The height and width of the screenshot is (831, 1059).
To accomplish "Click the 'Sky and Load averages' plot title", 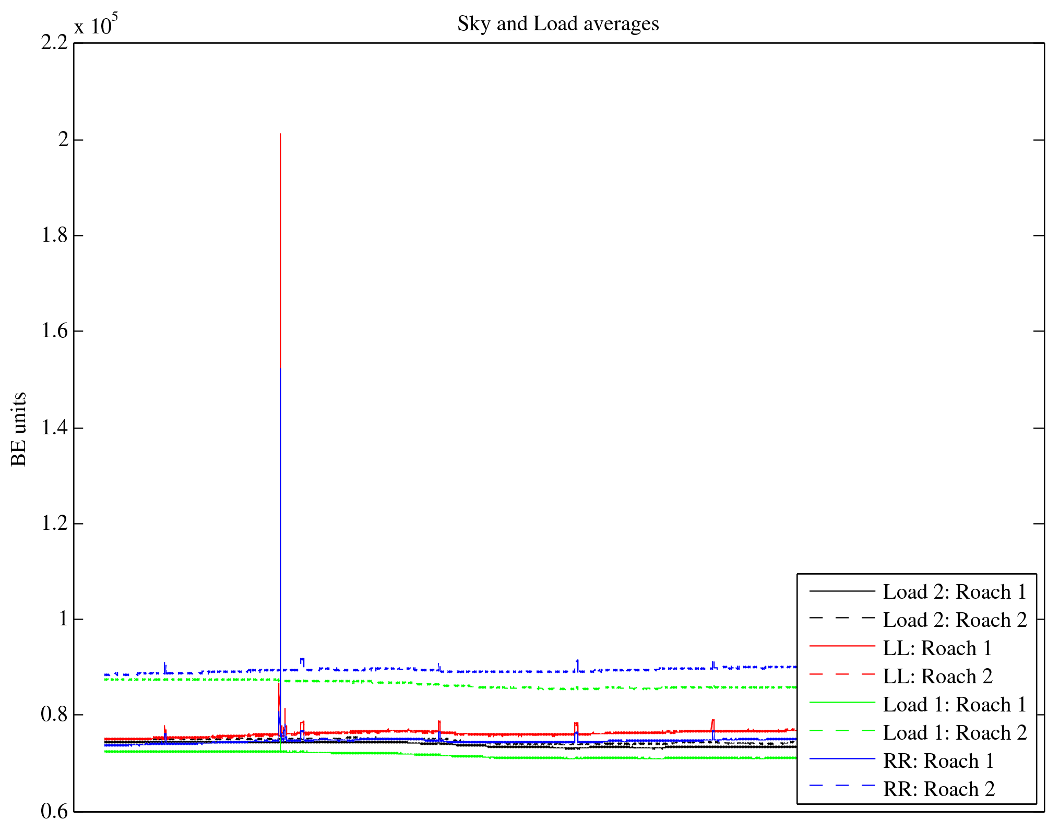I will point(558,24).
